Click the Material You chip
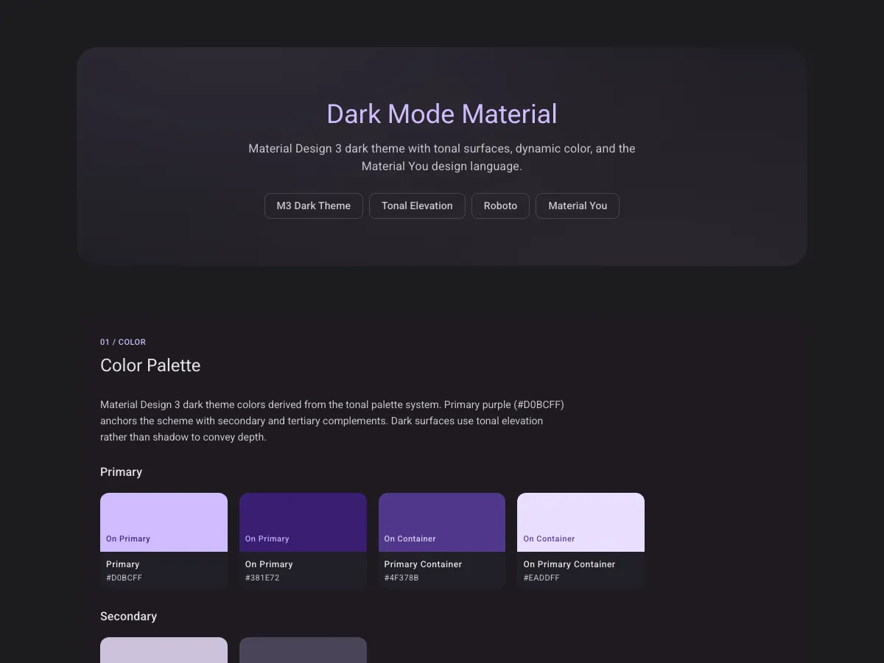This screenshot has width=884, height=663. [578, 206]
